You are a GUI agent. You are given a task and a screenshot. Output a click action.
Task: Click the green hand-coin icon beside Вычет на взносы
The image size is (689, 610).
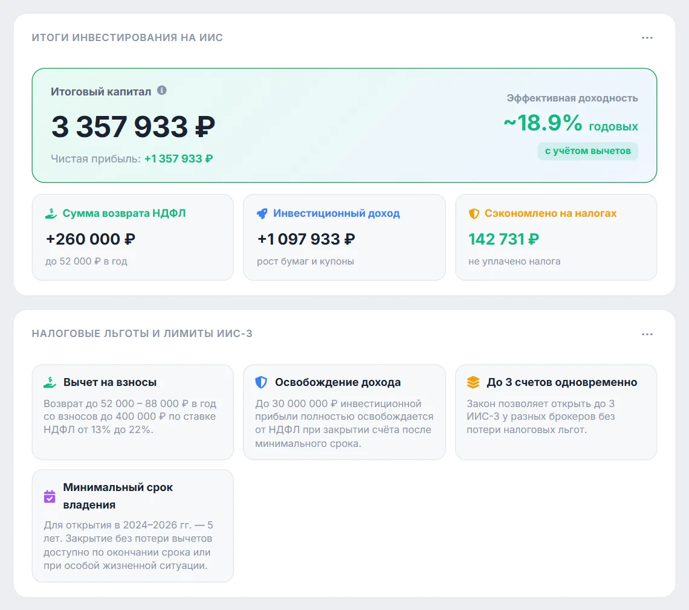(x=50, y=382)
